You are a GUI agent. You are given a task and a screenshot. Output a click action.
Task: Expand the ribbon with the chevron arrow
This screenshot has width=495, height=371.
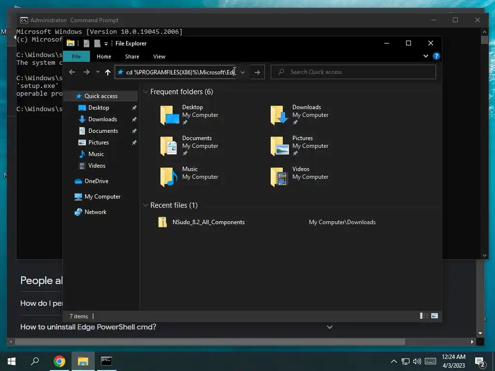(x=426, y=56)
